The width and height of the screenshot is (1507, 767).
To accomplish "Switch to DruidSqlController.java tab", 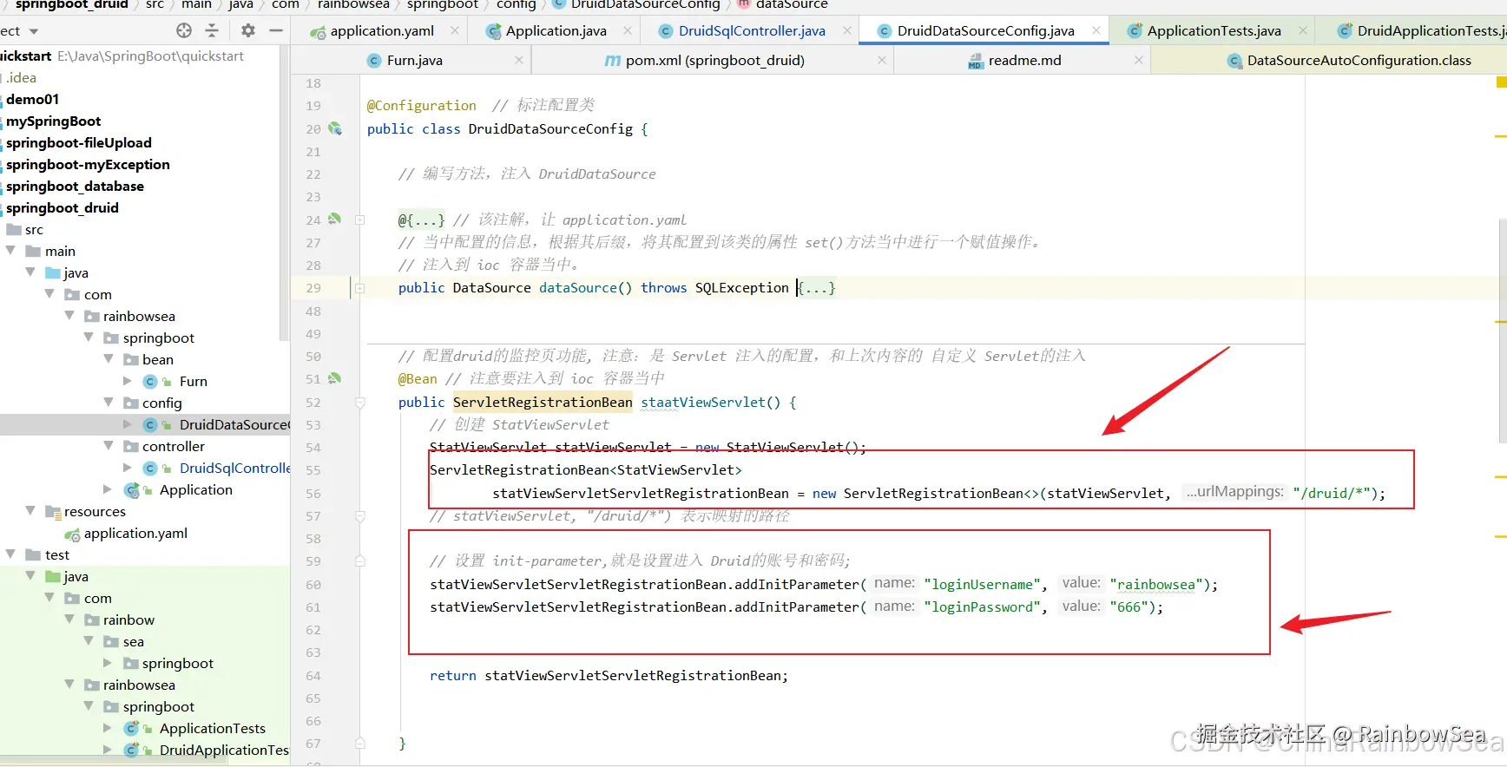I will [752, 31].
